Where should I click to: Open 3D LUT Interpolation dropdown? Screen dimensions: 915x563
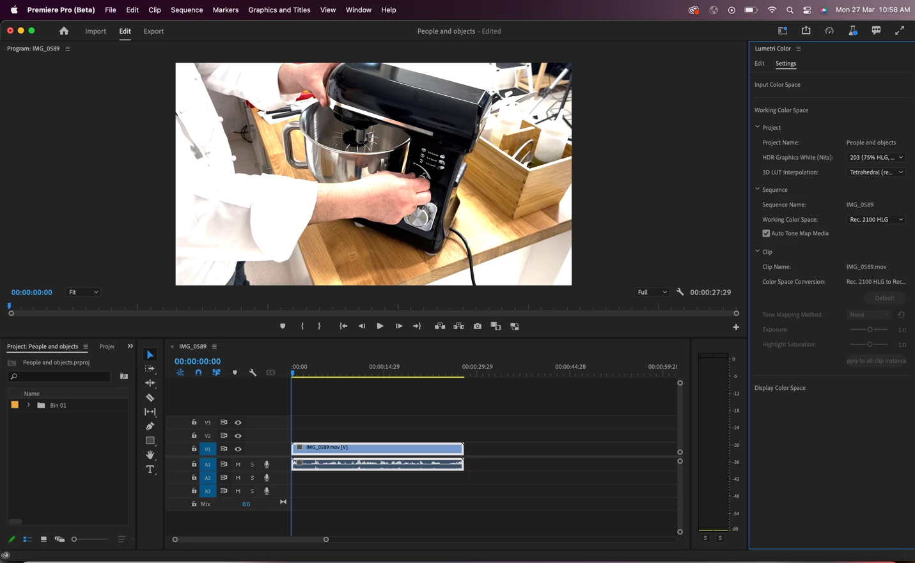click(x=876, y=172)
